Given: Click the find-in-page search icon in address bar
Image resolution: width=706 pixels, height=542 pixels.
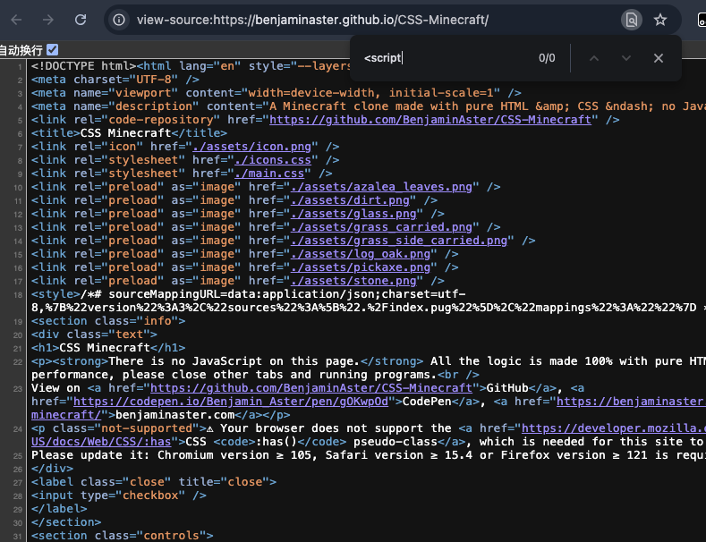Looking at the screenshot, I should click(x=631, y=20).
